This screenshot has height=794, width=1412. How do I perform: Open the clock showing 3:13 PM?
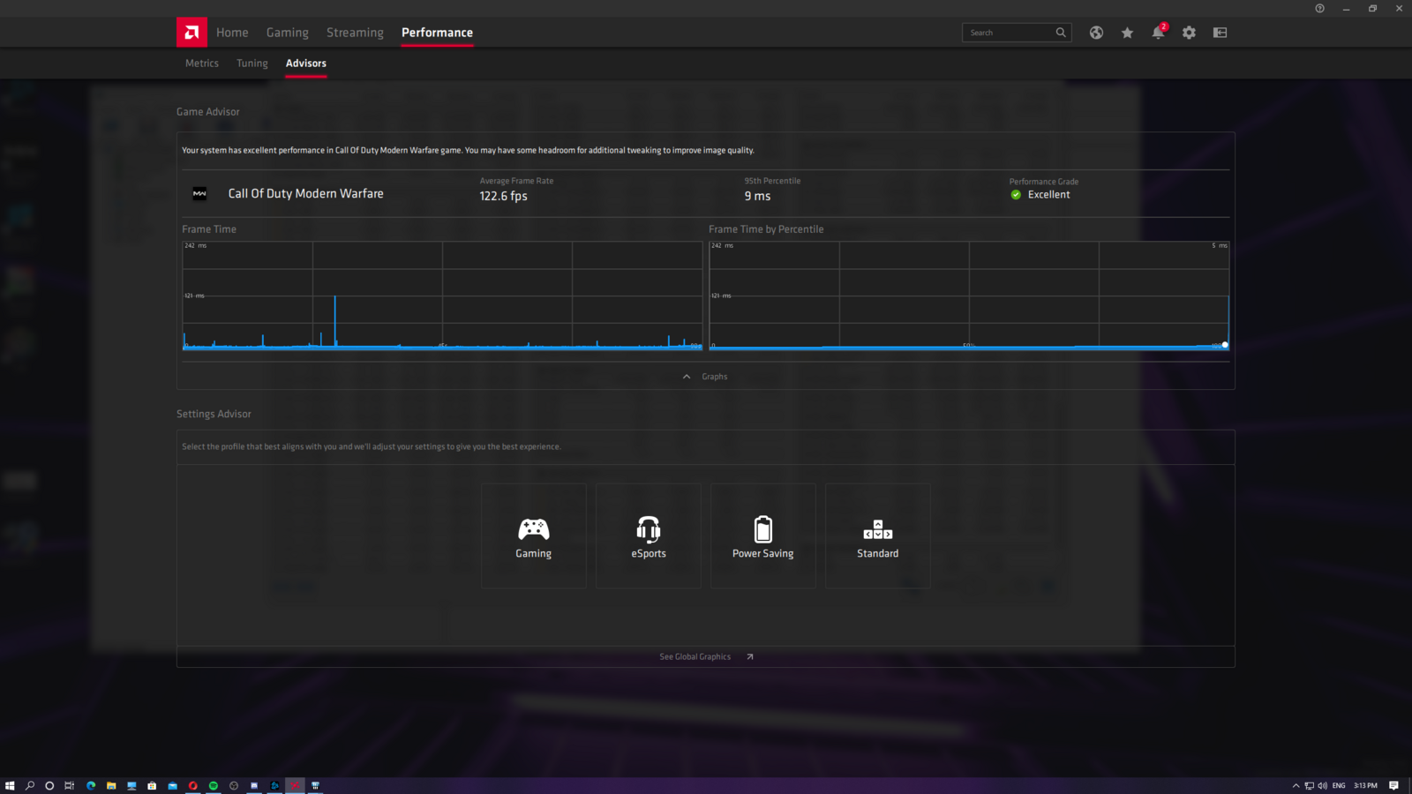tap(1365, 785)
